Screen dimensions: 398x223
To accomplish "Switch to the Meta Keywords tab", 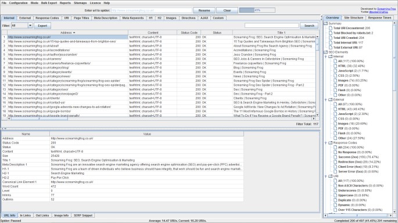I will click(133, 18).
